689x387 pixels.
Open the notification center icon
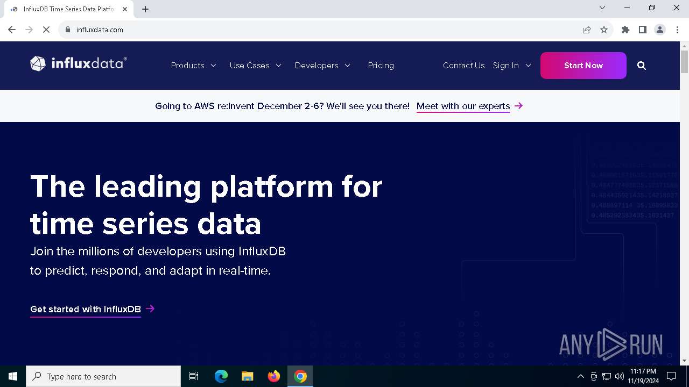(671, 376)
